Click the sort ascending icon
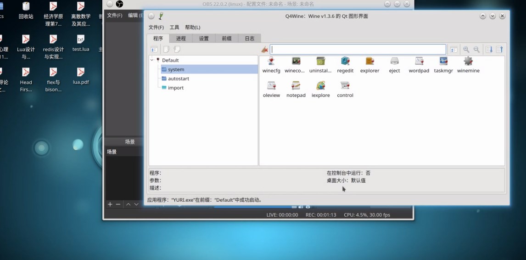Screen dimensions: 526x260 coord(499,50)
